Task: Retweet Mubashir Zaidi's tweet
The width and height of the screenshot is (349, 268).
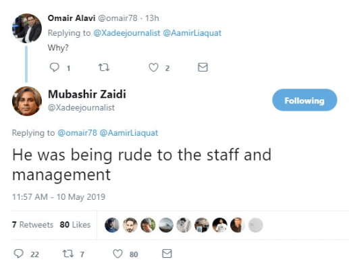Action: point(68,254)
